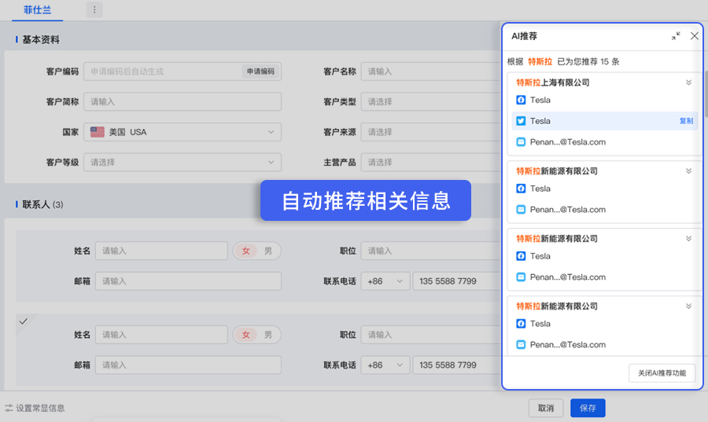This screenshot has height=422, width=708.
Task: Open the +86 country code dropdown for first contact
Action: point(385,281)
